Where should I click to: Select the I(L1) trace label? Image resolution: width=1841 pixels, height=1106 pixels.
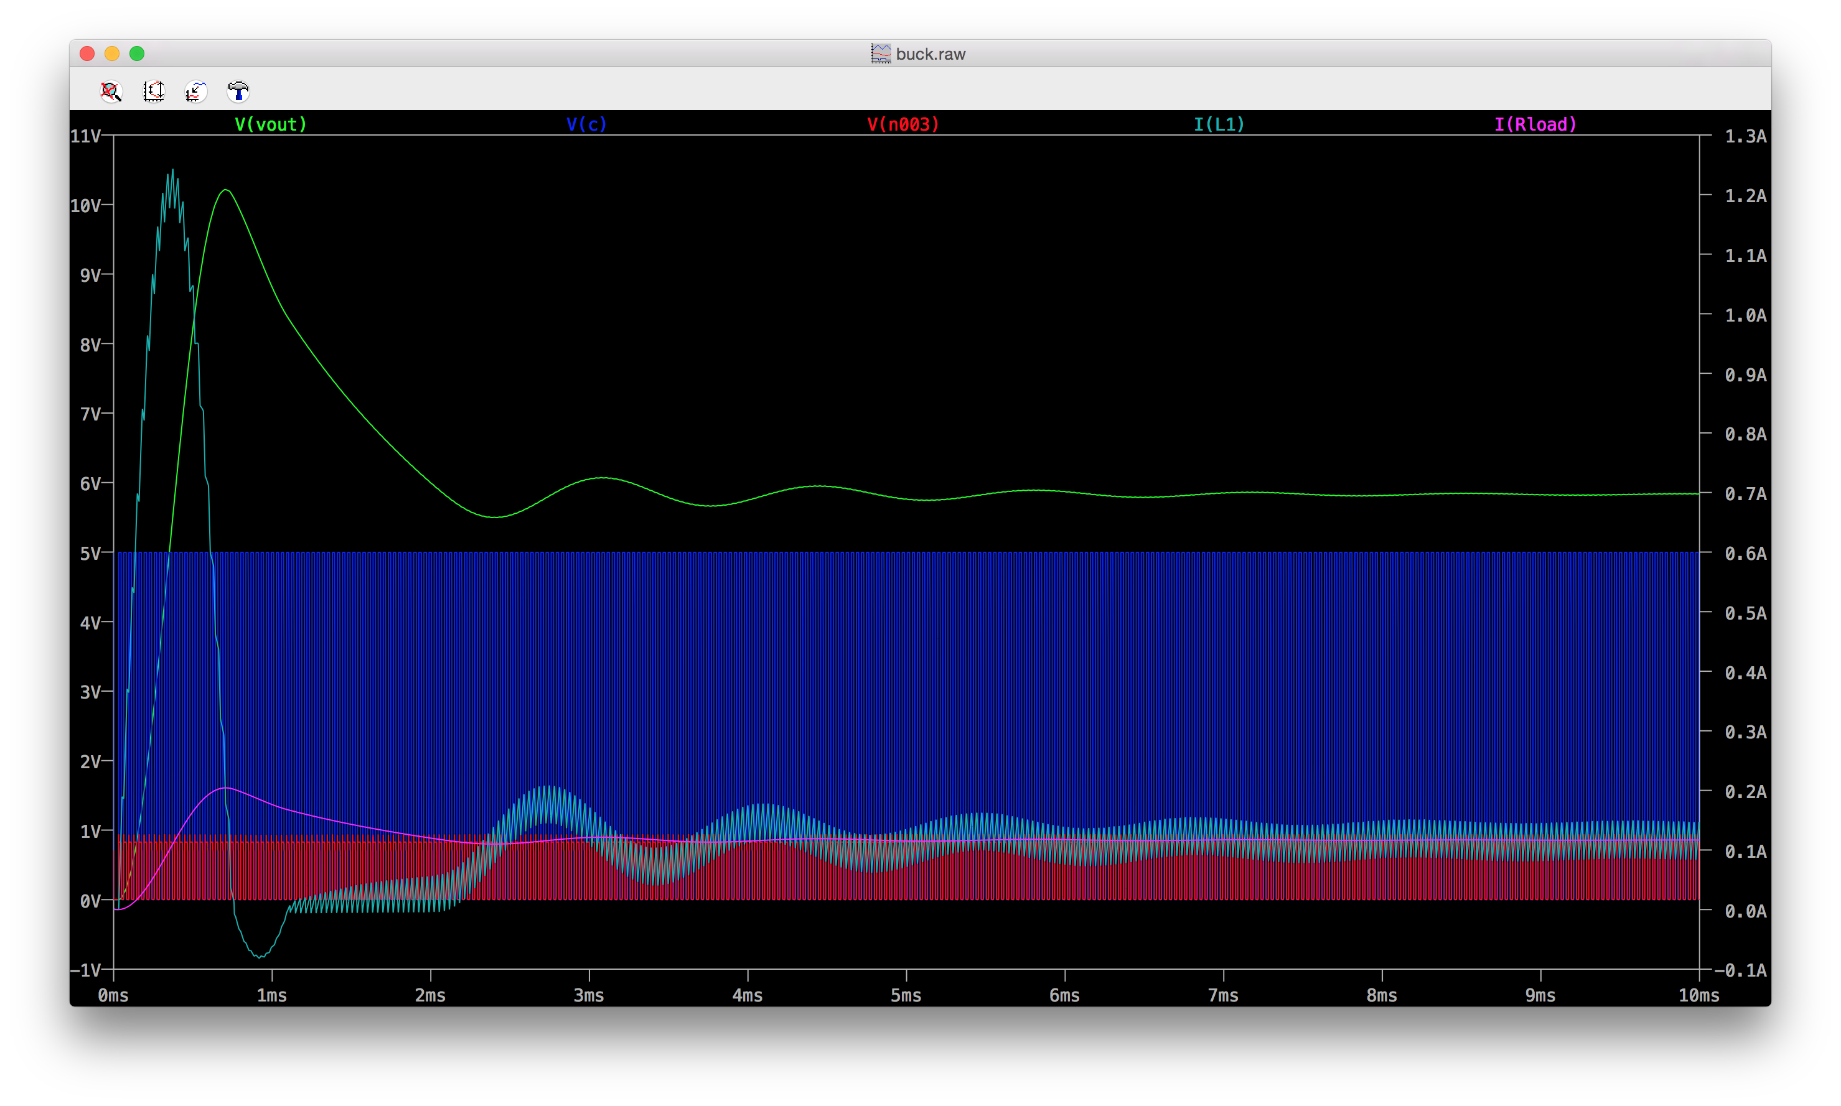(1219, 124)
